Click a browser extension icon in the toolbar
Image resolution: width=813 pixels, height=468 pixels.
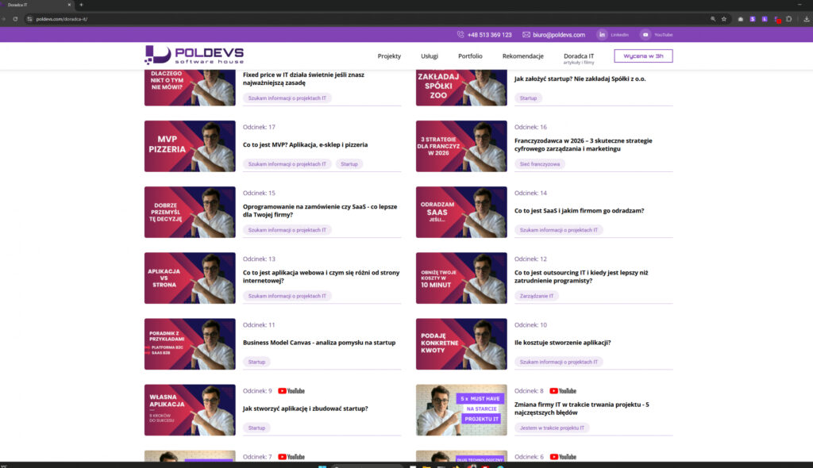(x=753, y=17)
